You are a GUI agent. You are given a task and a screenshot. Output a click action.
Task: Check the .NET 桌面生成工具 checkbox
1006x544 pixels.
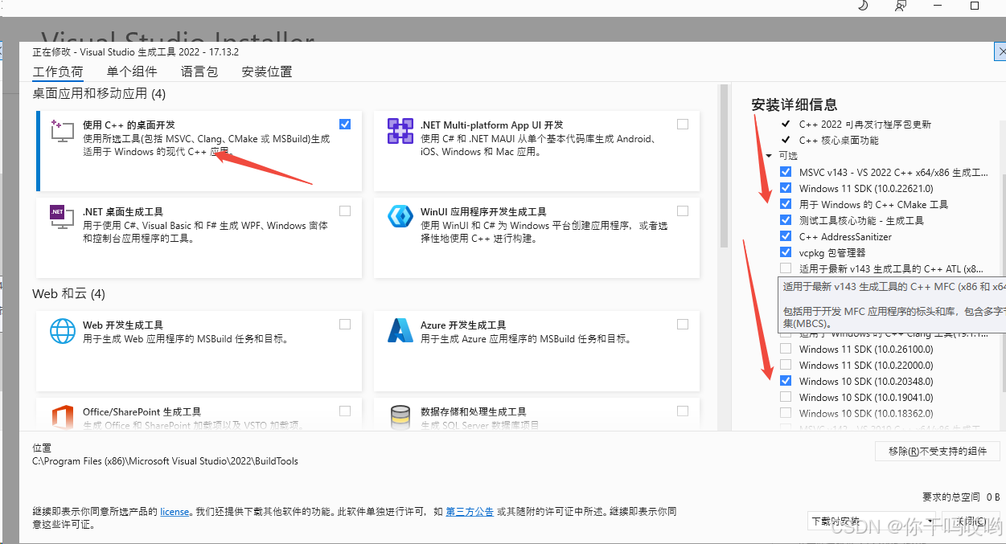(345, 211)
